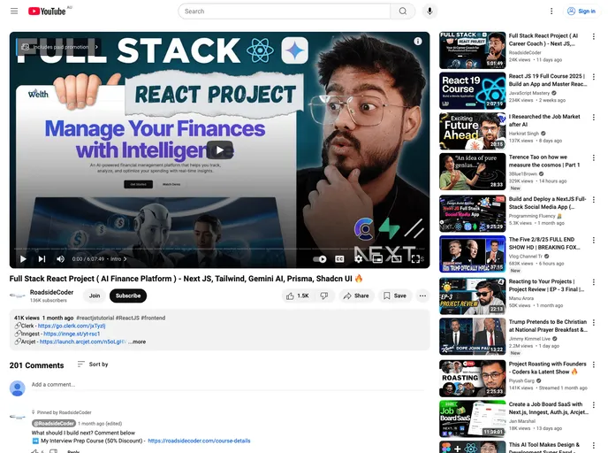The height and width of the screenshot is (453, 608).
Task: Expand description with ...more
Action: coord(137,342)
